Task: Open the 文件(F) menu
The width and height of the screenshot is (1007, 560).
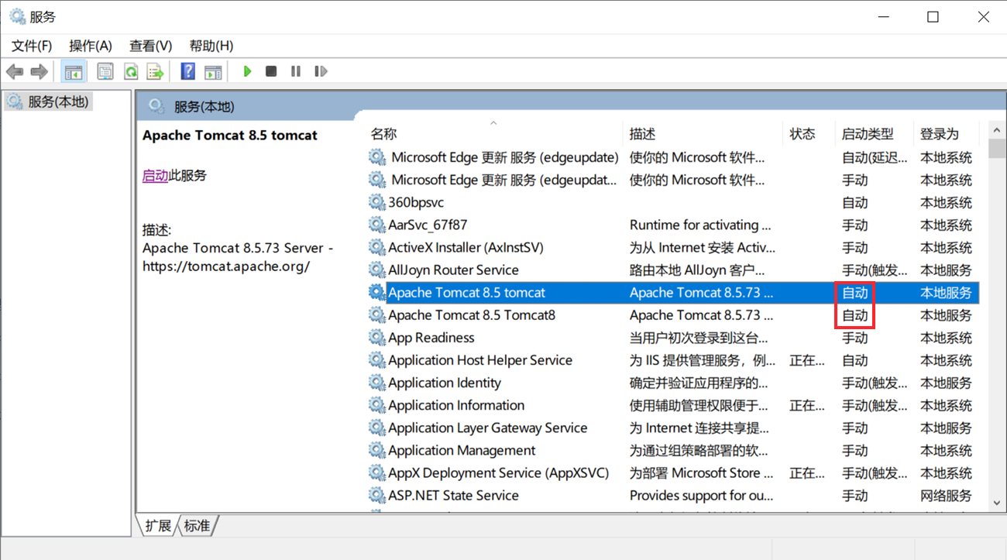Action: coord(32,46)
